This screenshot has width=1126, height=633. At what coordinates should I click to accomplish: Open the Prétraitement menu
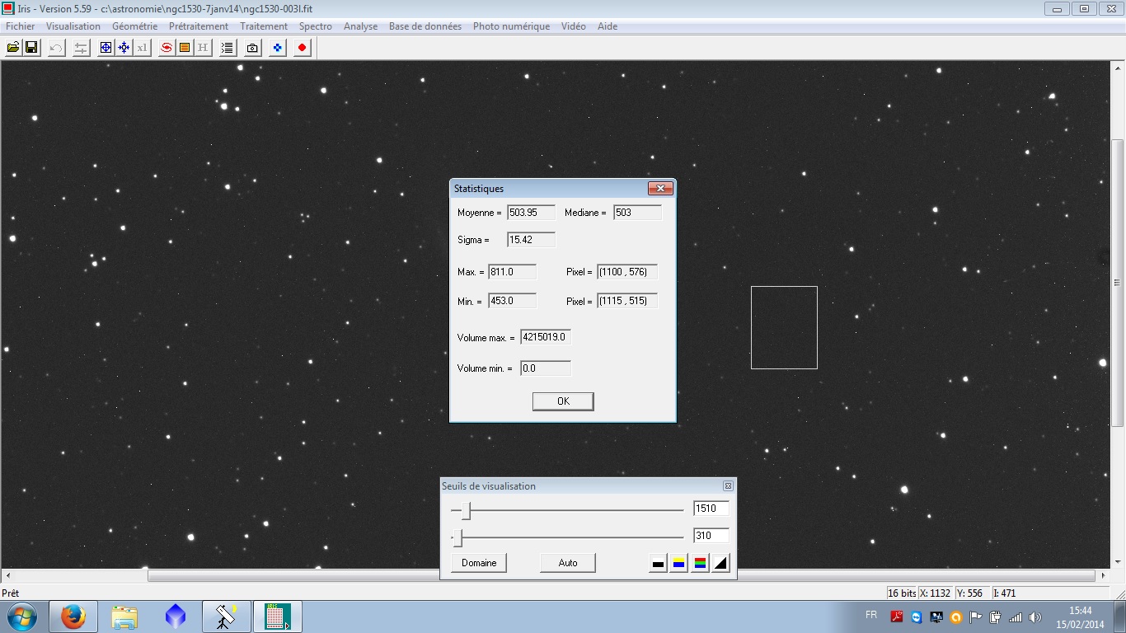[x=199, y=26]
